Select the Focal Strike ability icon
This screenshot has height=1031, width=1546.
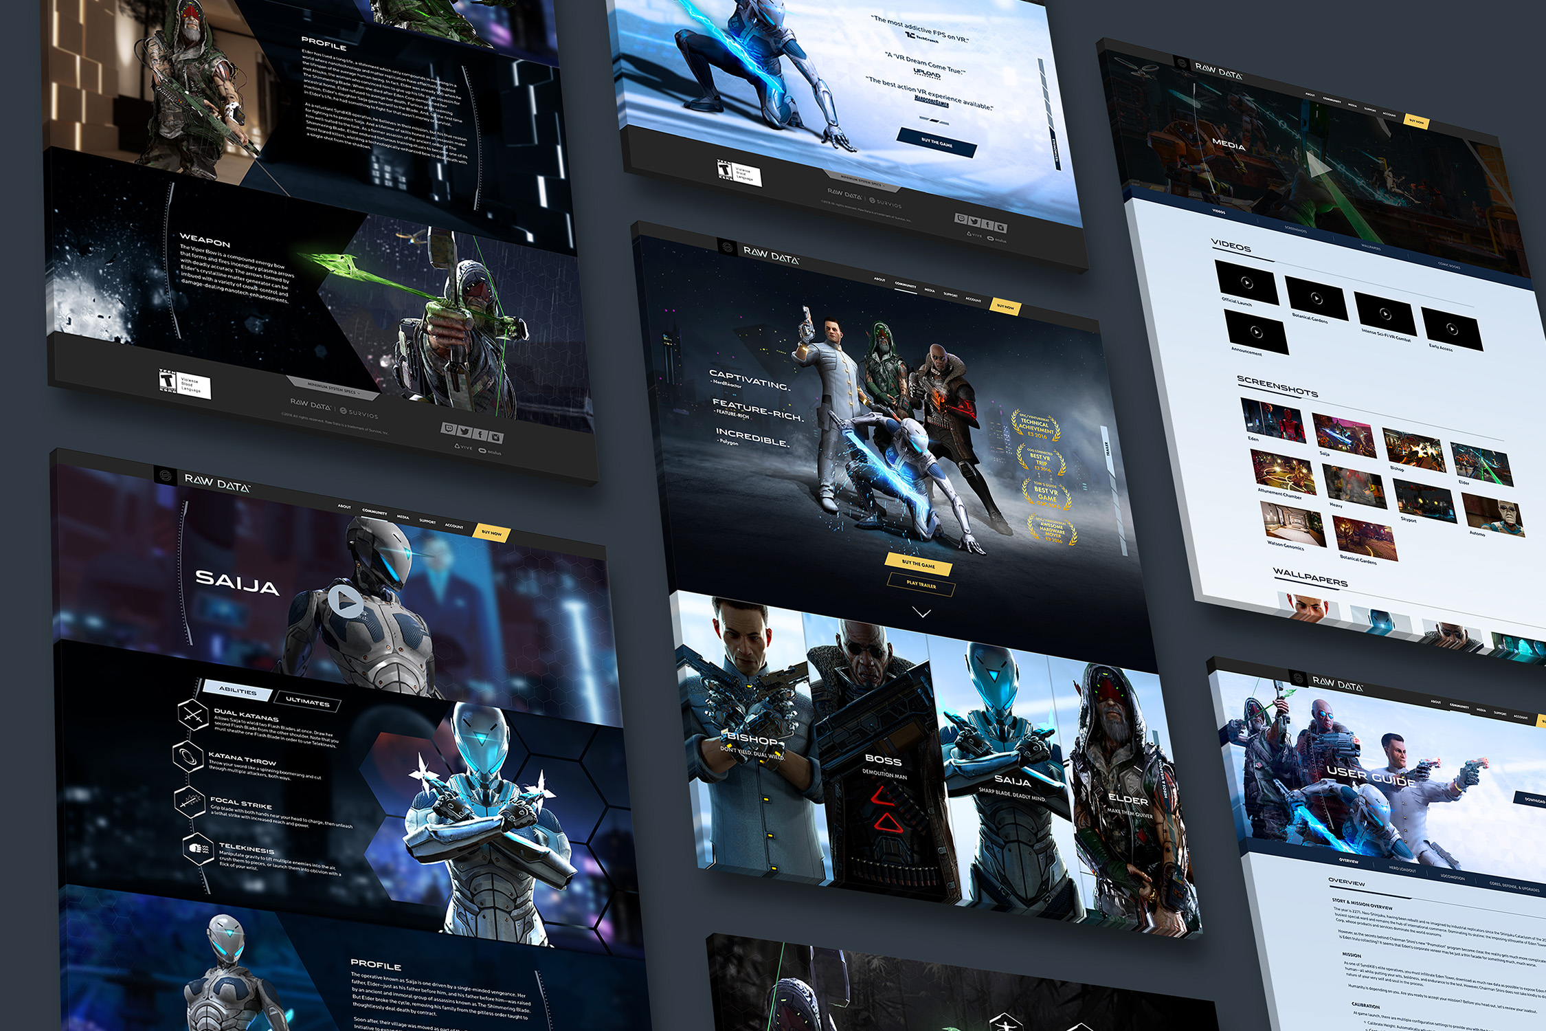click(190, 801)
